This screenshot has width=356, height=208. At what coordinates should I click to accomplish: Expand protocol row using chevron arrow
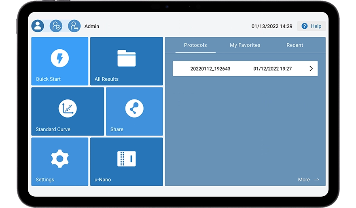311,69
